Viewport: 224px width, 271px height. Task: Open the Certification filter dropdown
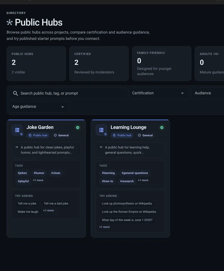tap(159, 93)
